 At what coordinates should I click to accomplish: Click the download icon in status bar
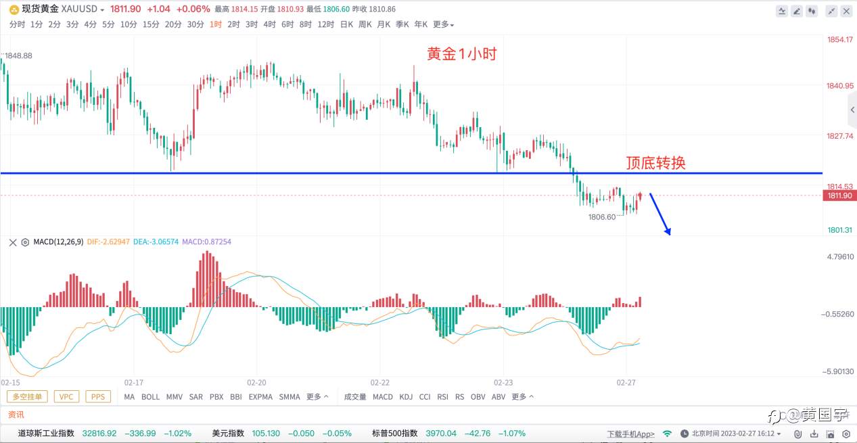(x=814, y=434)
